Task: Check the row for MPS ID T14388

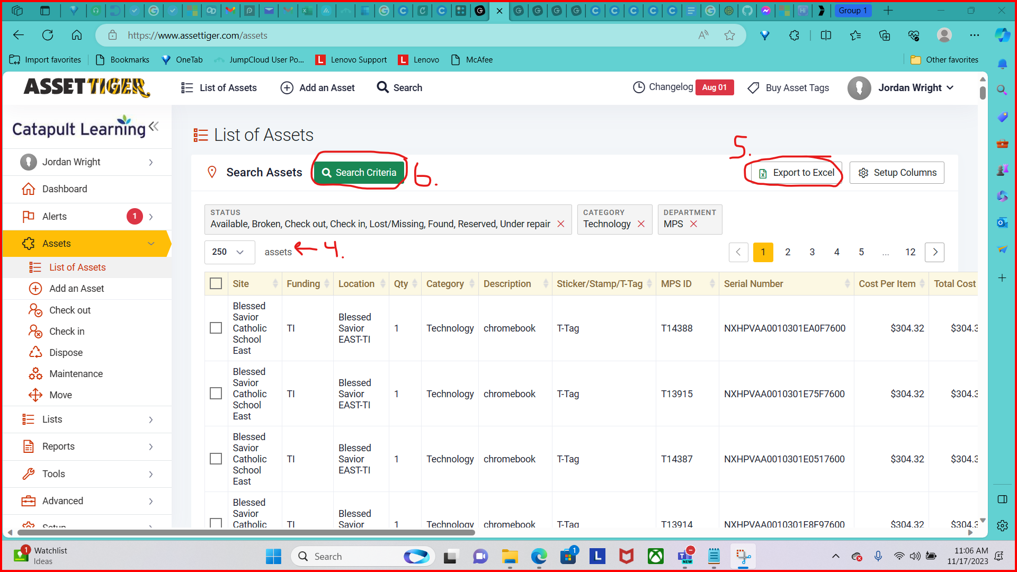Action: (216, 328)
